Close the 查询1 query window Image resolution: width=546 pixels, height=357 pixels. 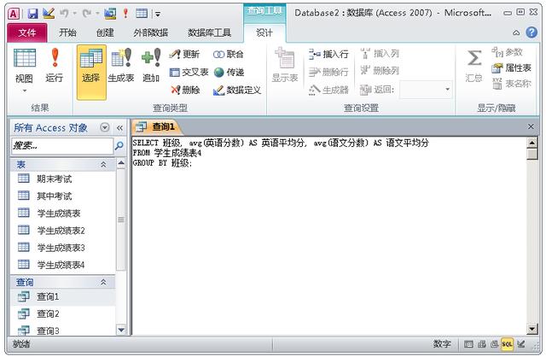point(531,126)
